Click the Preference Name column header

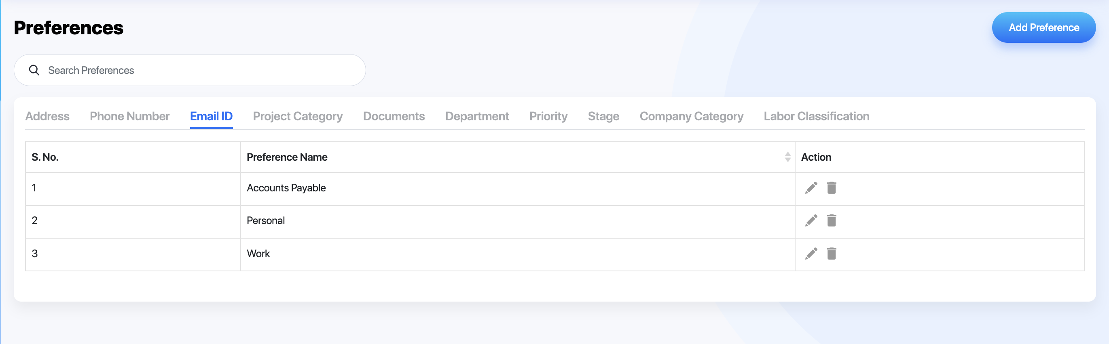point(517,157)
